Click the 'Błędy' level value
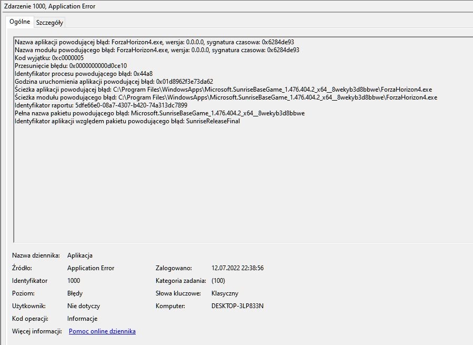This screenshot has width=473, height=345. pos(75,293)
